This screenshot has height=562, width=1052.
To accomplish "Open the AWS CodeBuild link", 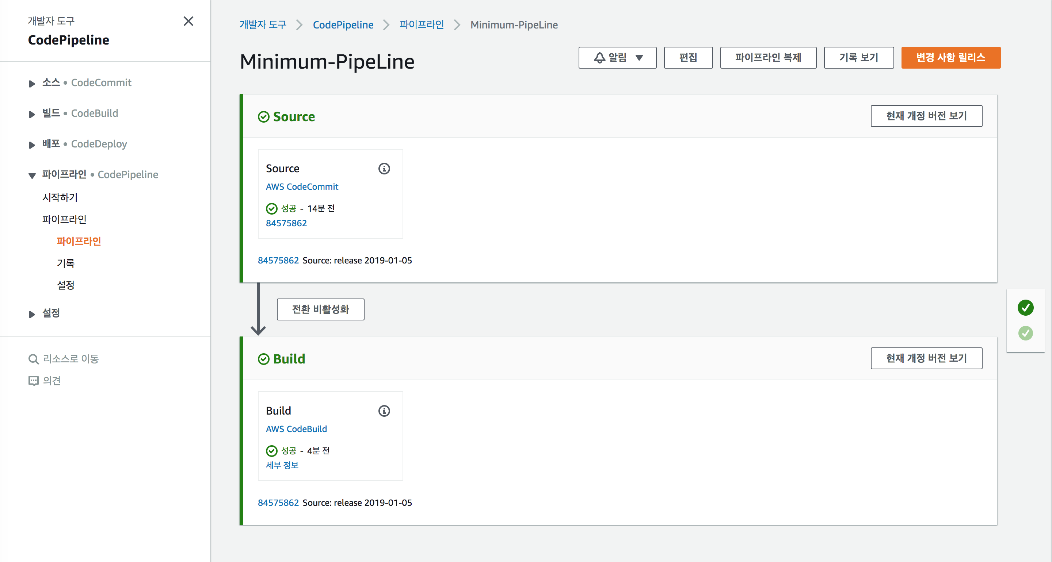I will coord(296,429).
